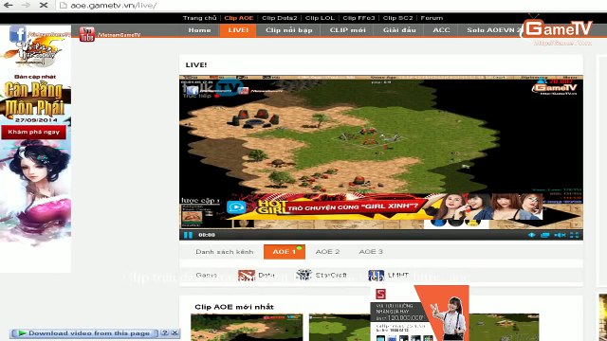Click Download video from this page button
Viewport: 607px width, 341px height.
coord(84,333)
